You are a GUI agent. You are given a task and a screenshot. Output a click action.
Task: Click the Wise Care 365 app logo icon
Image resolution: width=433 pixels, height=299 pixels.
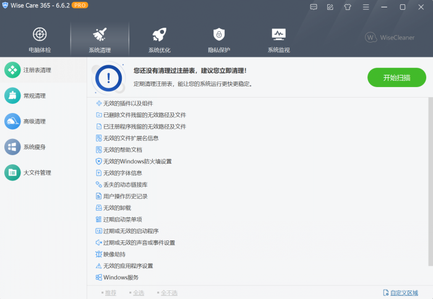(5, 5)
